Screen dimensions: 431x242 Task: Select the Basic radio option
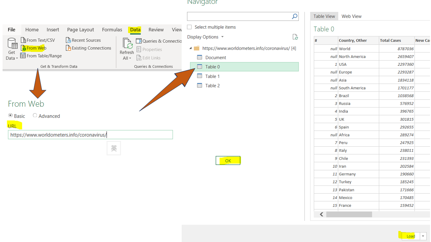[x=10, y=116]
